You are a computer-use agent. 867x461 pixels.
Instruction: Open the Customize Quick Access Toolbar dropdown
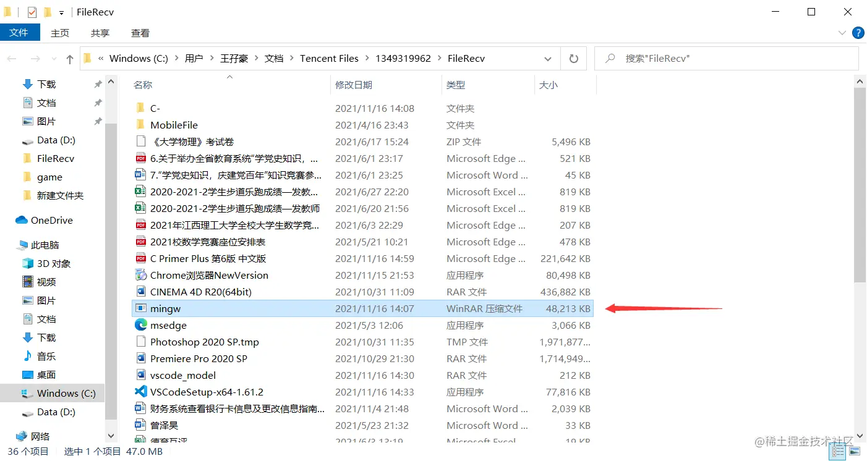(x=61, y=12)
